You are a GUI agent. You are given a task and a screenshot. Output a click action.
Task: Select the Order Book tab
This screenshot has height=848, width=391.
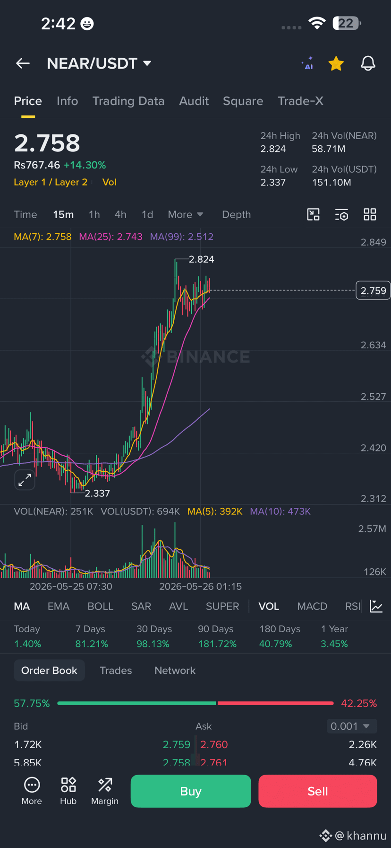pos(49,671)
